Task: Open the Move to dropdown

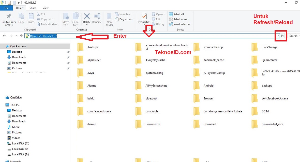Action: (x=66, y=25)
